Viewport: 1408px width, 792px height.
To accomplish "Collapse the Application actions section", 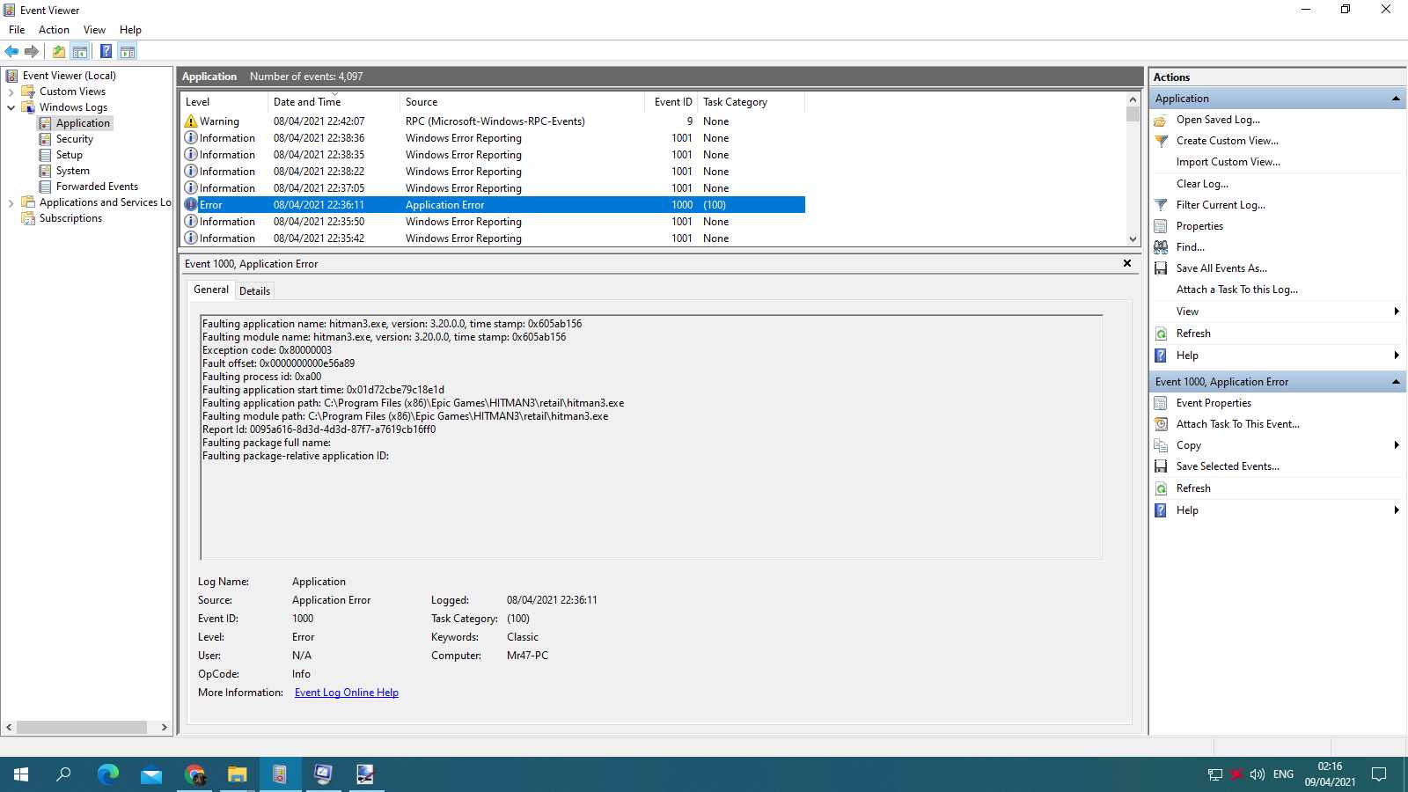I will pos(1396,99).
